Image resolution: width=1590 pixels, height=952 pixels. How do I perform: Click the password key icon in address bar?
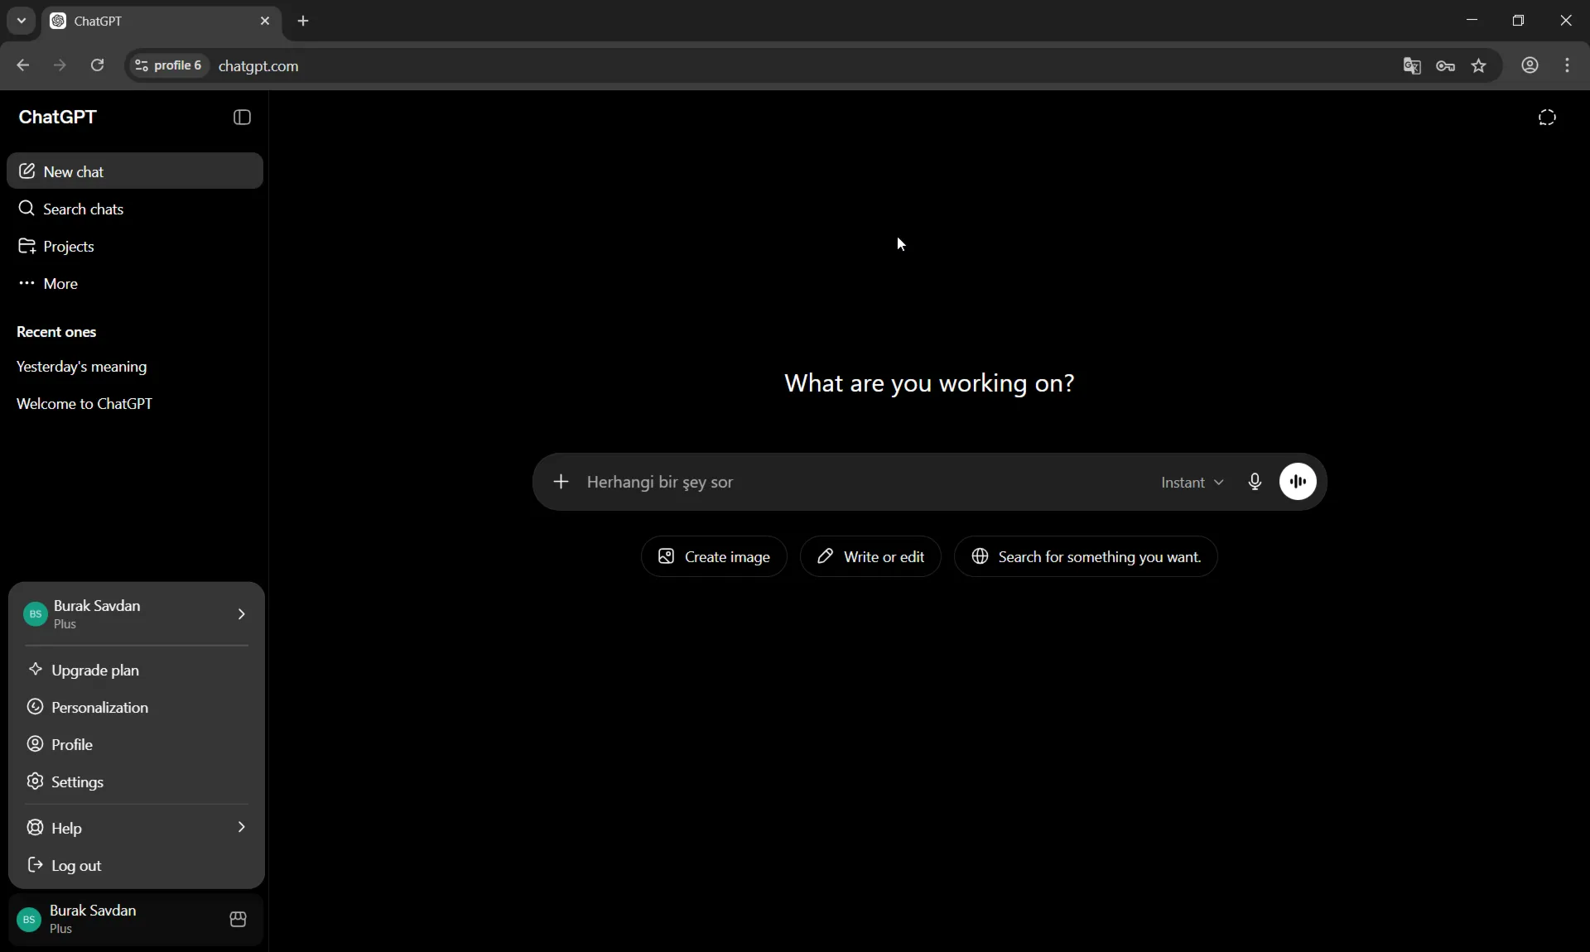tap(1446, 66)
